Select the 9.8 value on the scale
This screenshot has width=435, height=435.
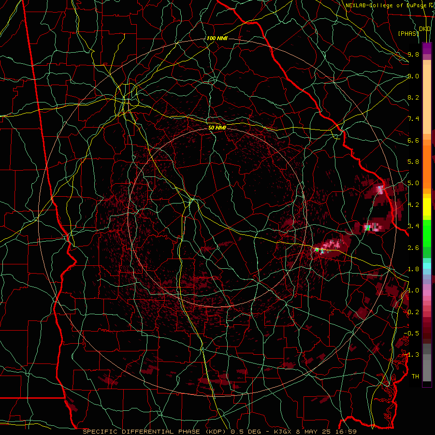pyautogui.click(x=413, y=54)
